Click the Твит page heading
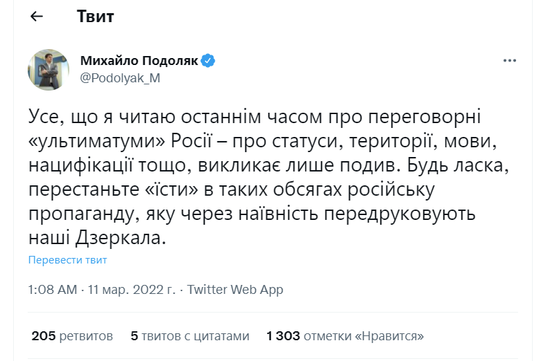The width and height of the screenshot is (541, 361). pos(96,17)
